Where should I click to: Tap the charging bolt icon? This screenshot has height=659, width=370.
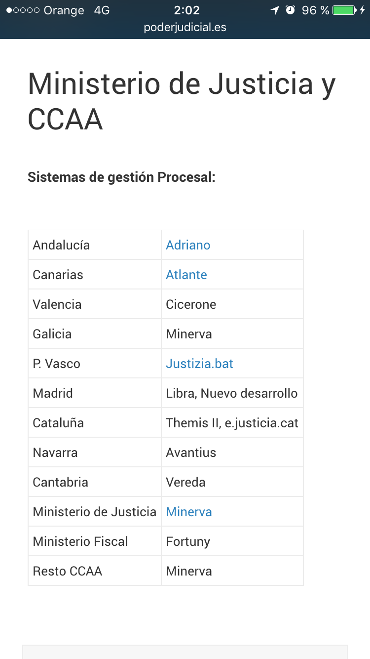tap(363, 10)
